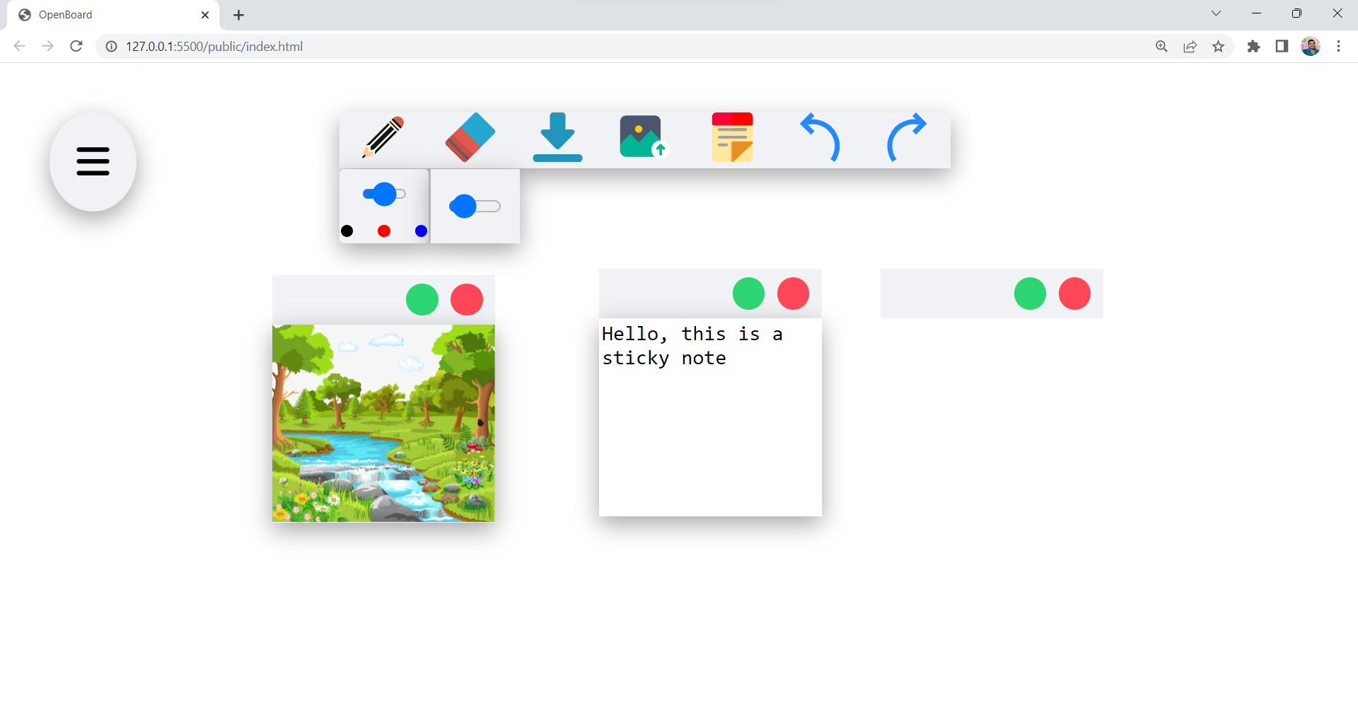Viewport: 1358px width, 713px height.
Task: Close the empty sticky note with red circle
Action: [x=1074, y=294]
